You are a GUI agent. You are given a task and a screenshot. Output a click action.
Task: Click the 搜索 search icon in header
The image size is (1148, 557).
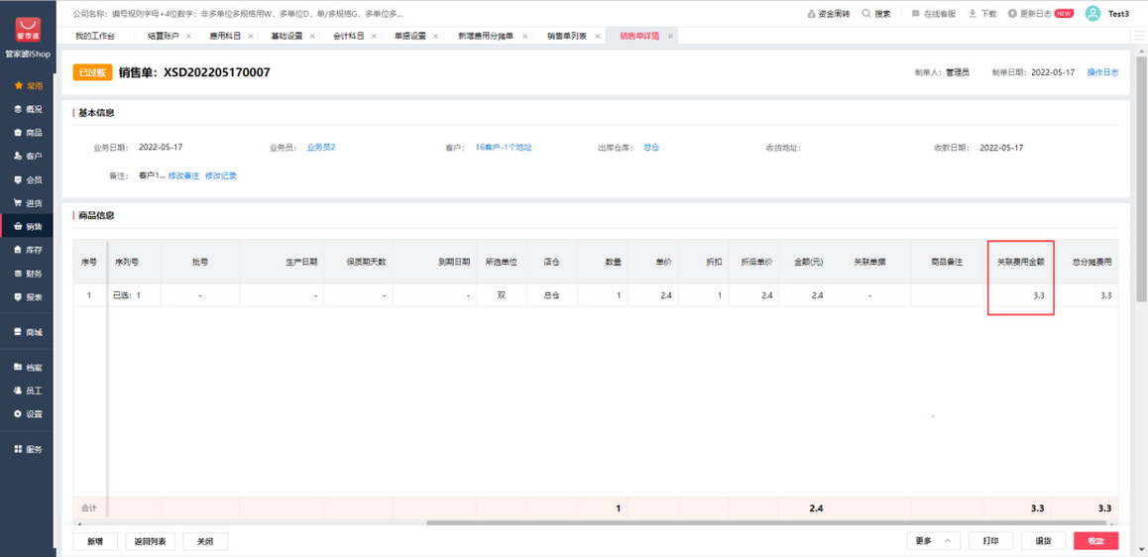[876, 14]
